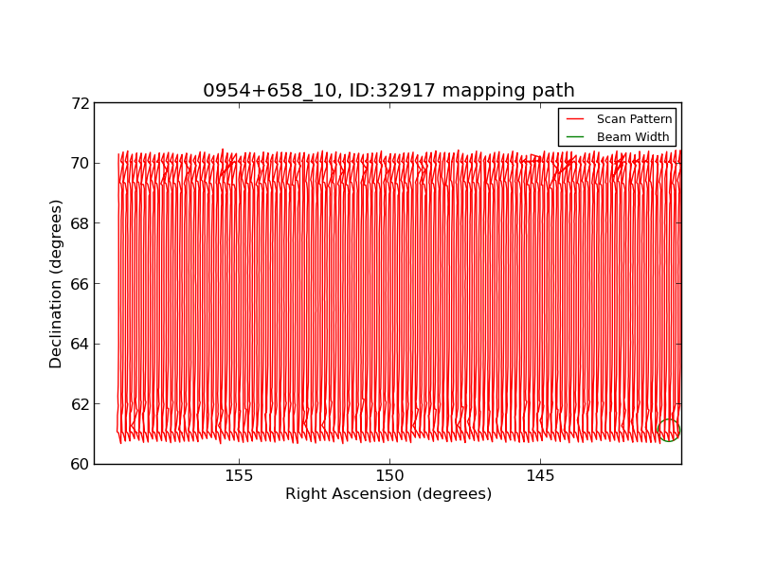
Task: Select the Scan Pattern legend label
Action: pos(634,119)
